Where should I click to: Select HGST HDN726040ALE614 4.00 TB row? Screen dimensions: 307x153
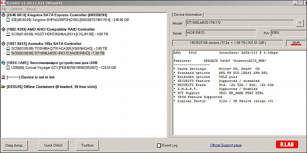59,34
